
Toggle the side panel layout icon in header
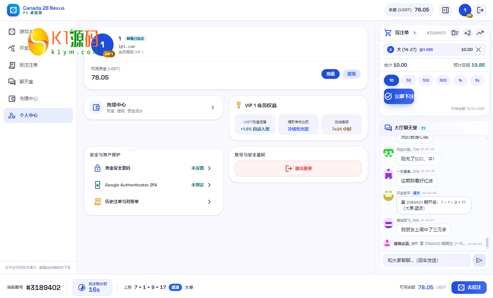(445, 10)
